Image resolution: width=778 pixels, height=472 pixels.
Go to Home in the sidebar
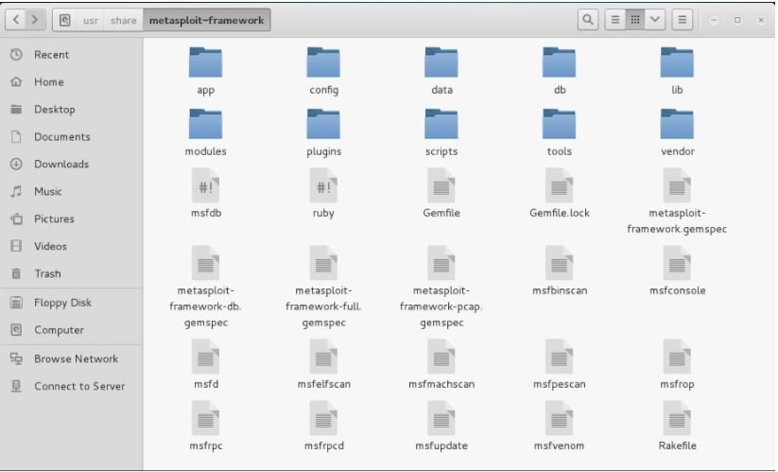pos(72,82)
